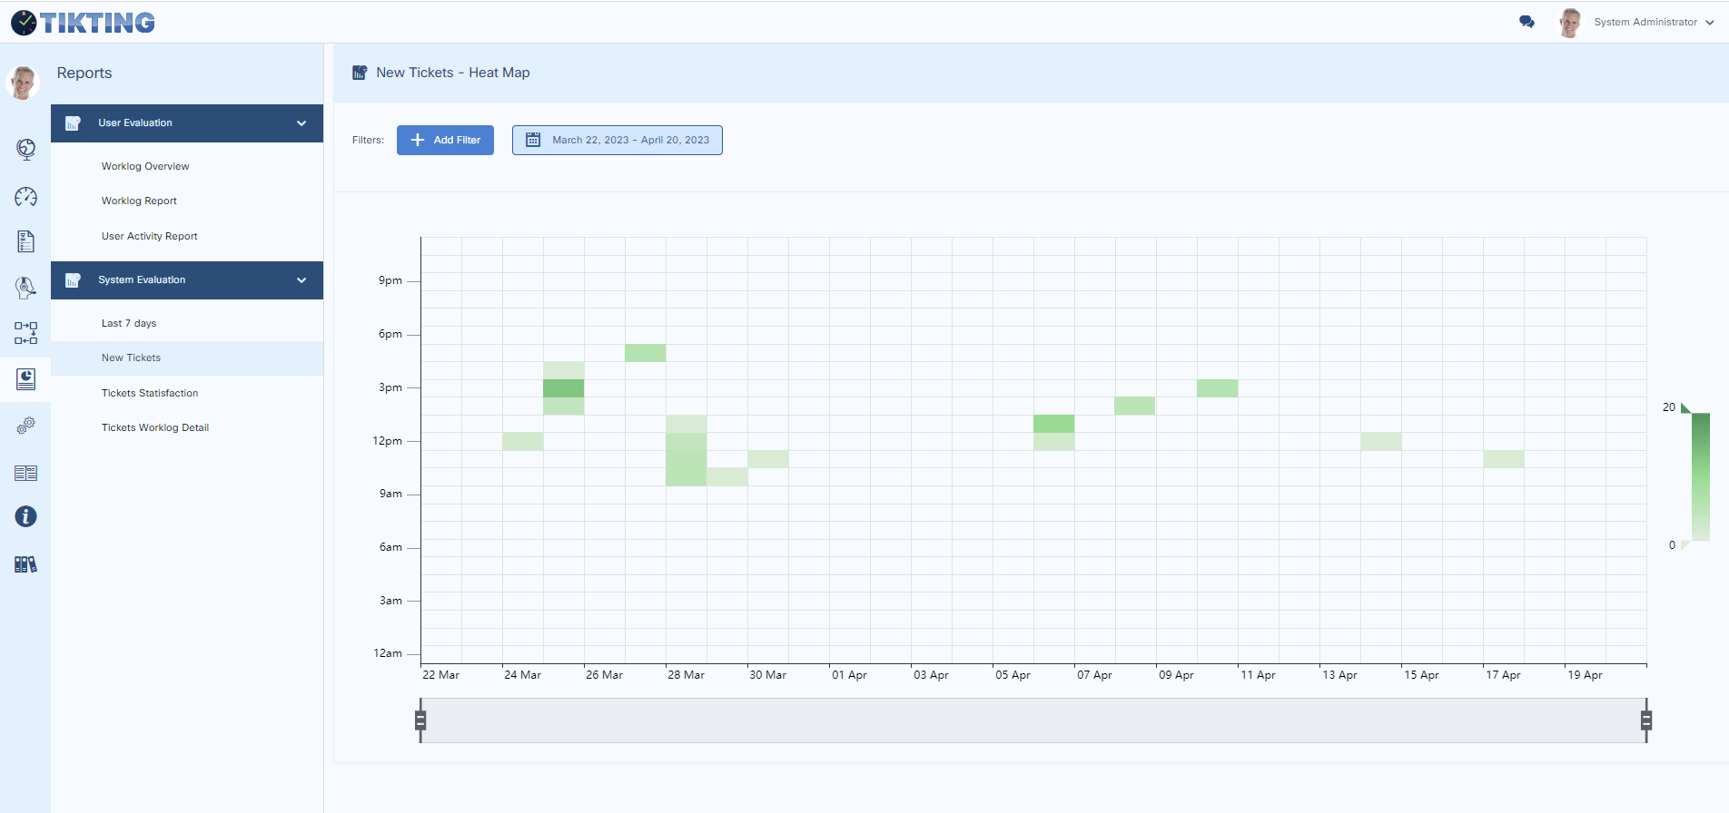Select Worklog Overview report
This screenshot has width=1729, height=813.
145,167
